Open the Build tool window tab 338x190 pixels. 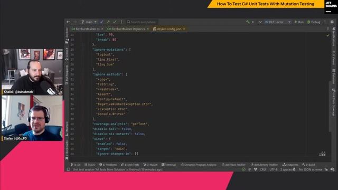point(308,165)
